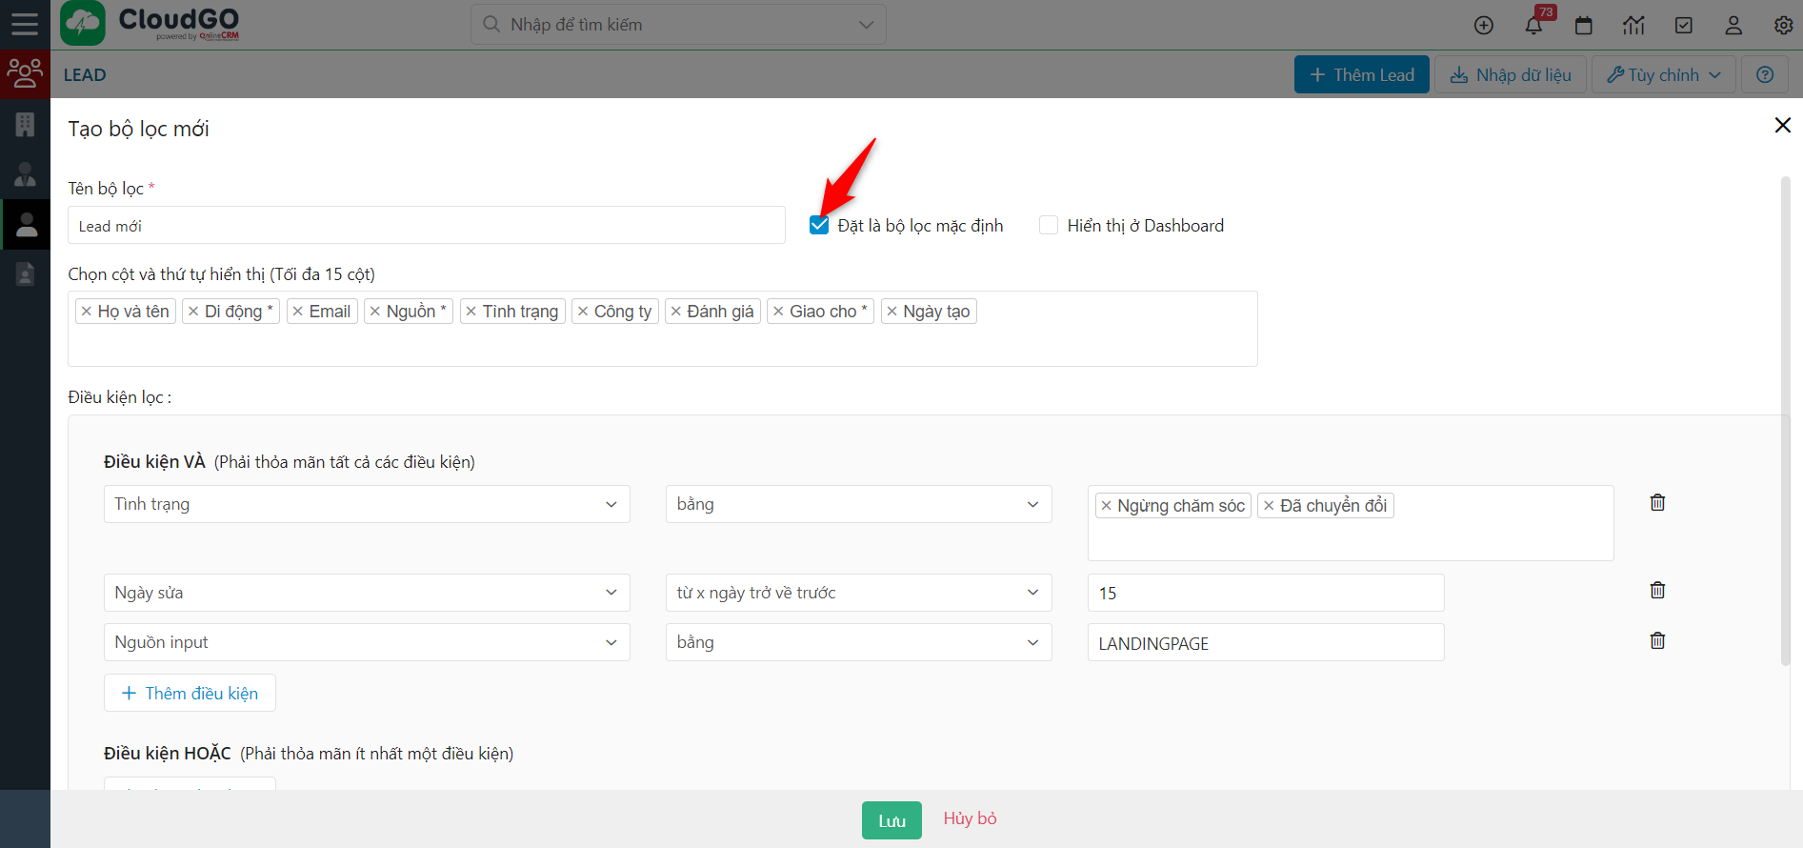Uncheck Đặt là bộ lọc mặc định

(819, 225)
